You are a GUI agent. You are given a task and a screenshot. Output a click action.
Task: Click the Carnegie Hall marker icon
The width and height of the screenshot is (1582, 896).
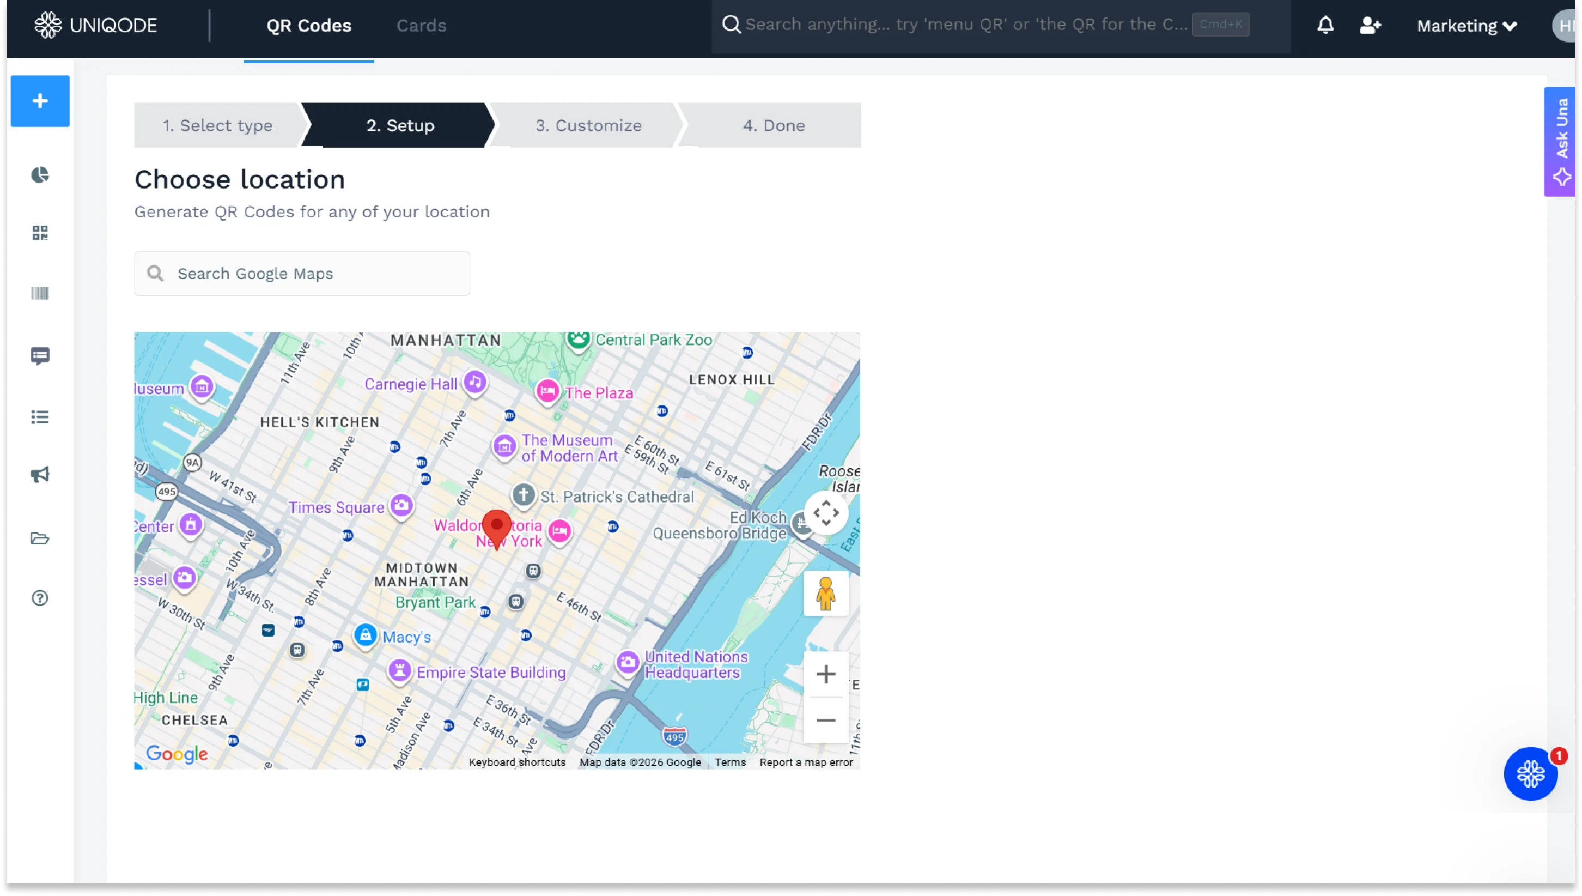475,383
